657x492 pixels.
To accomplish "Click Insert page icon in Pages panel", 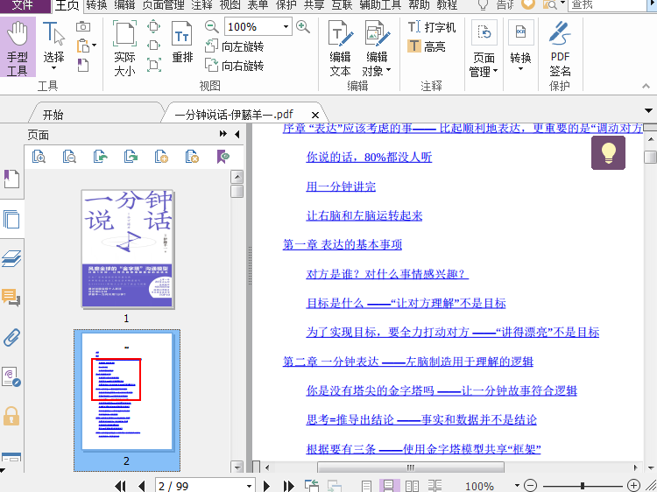I will (161, 157).
